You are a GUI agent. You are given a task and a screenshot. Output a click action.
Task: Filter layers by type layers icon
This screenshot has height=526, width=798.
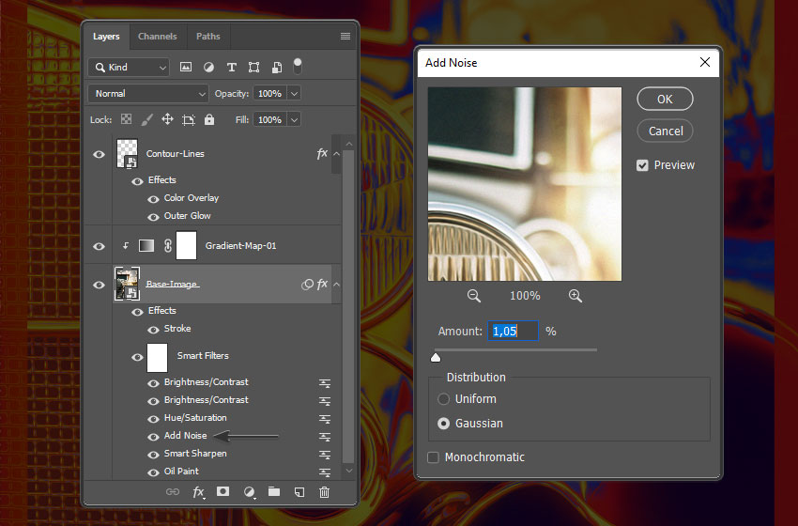click(232, 68)
